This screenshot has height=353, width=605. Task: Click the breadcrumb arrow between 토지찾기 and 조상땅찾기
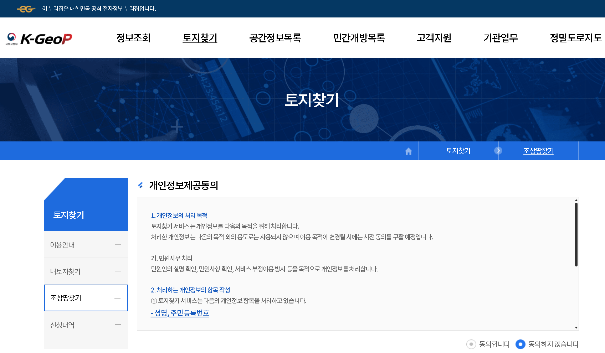pos(498,151)
